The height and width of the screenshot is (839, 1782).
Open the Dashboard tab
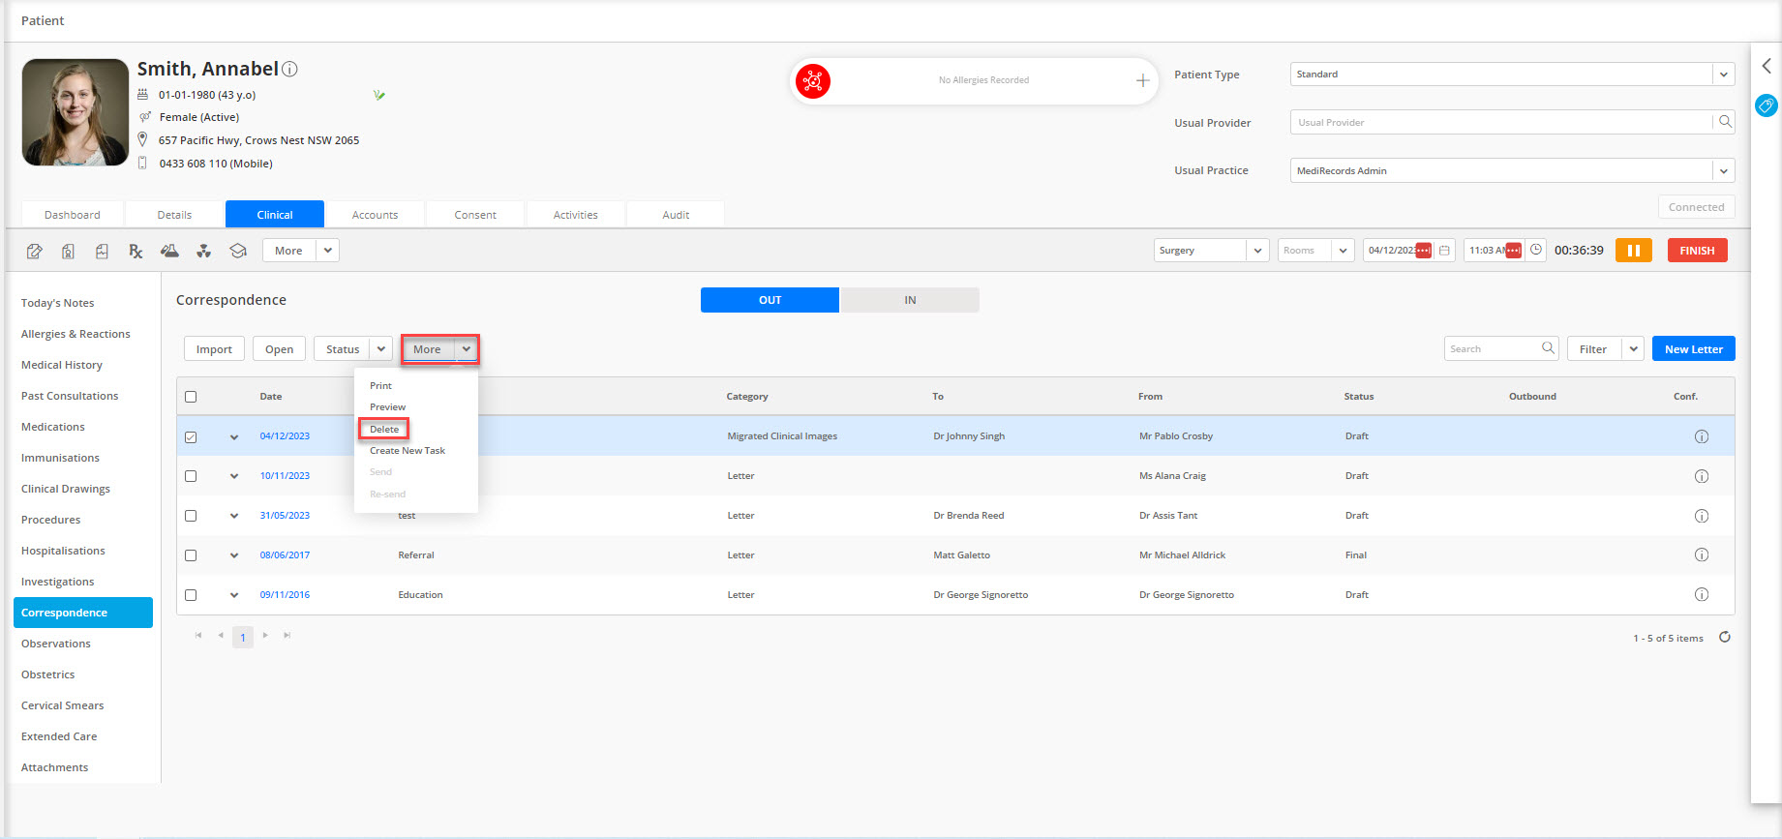click(73, 215)
